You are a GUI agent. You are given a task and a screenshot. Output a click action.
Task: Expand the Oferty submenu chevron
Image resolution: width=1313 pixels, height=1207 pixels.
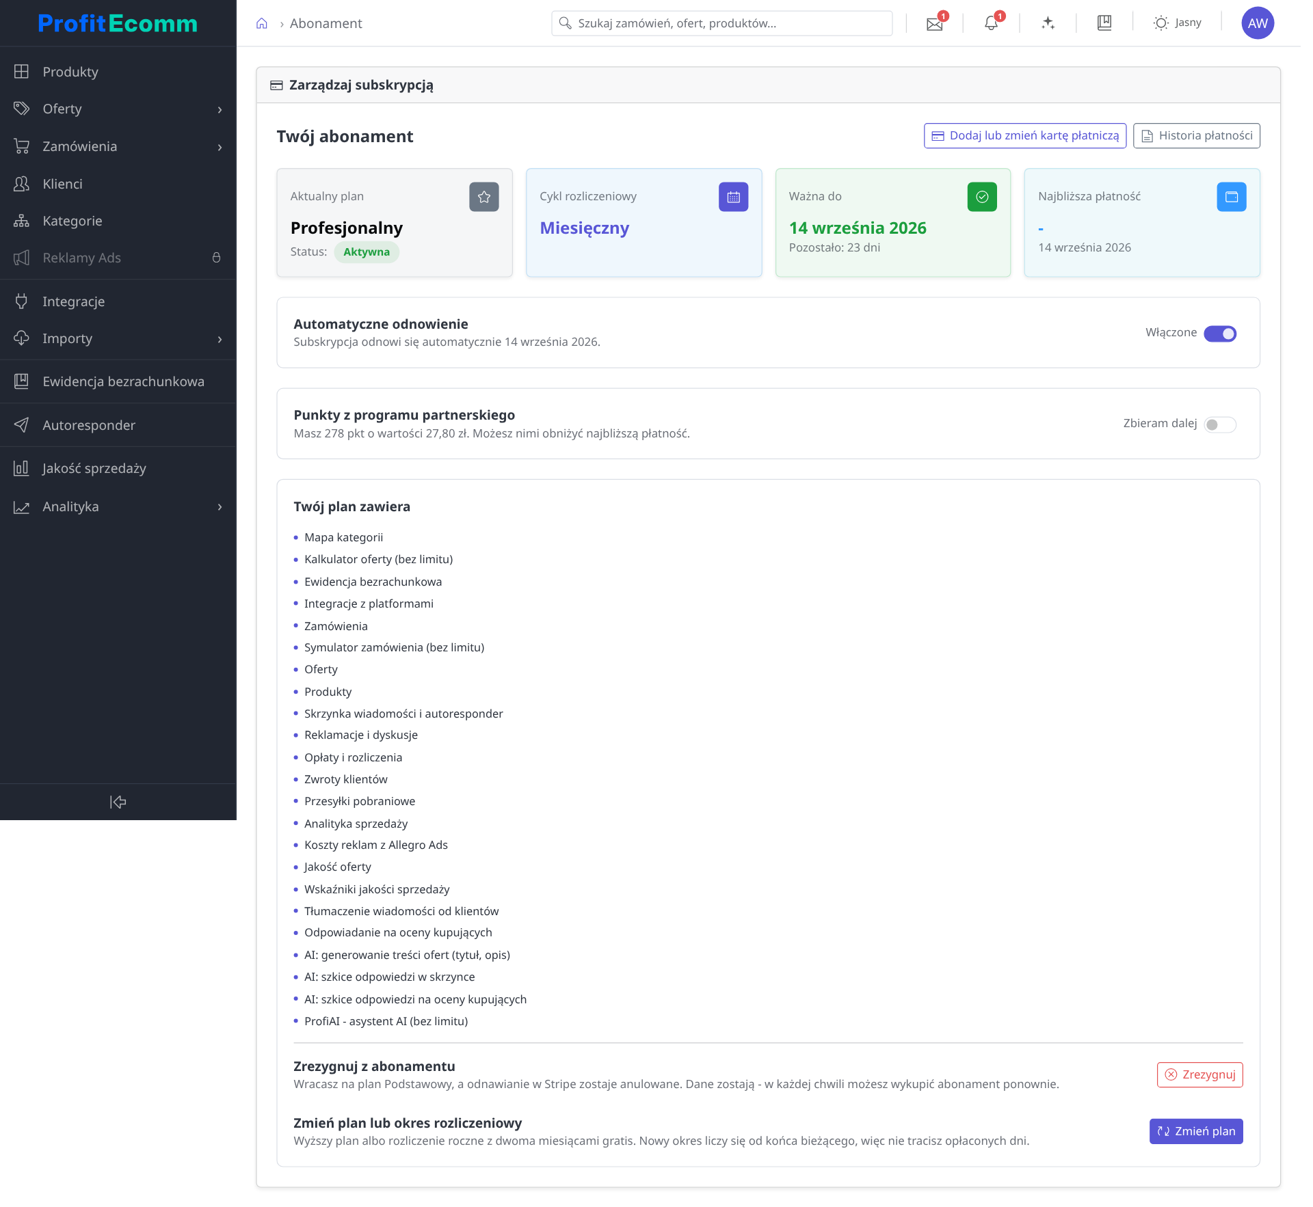point(220,109)
